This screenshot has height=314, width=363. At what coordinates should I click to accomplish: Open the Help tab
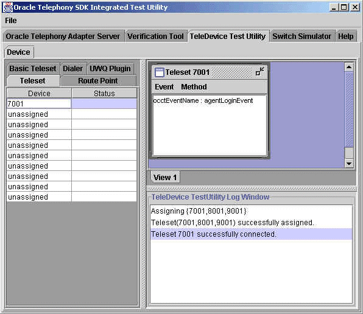click(x=346, y=37)
